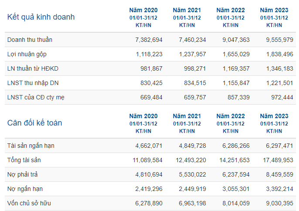Screen dimensions: 299x211
Task: Click the value 9,555,979
Action: click(x=279, y=40)
